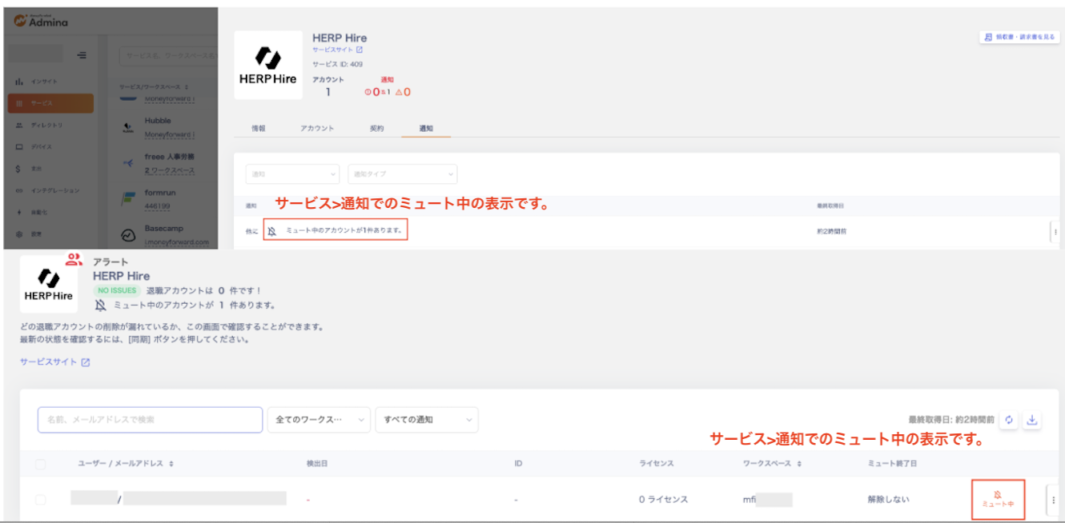Click muted bell icon in alert summary

100,305
